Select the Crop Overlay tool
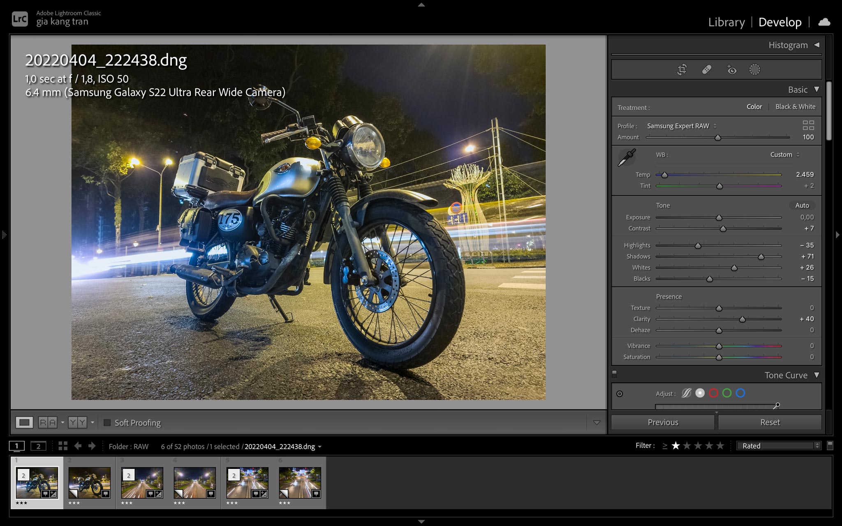Viewport: 842px width, 526px height. (682, 69)
